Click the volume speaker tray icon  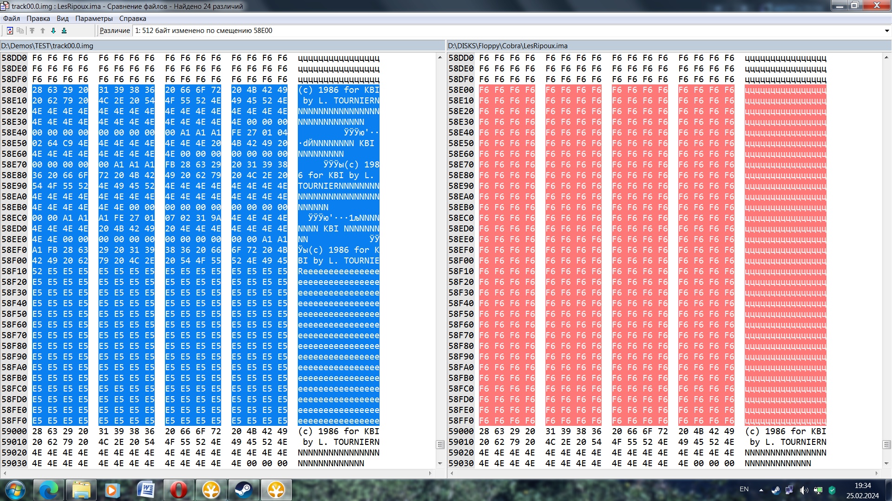pyautogui.click(x=803, y=490)
